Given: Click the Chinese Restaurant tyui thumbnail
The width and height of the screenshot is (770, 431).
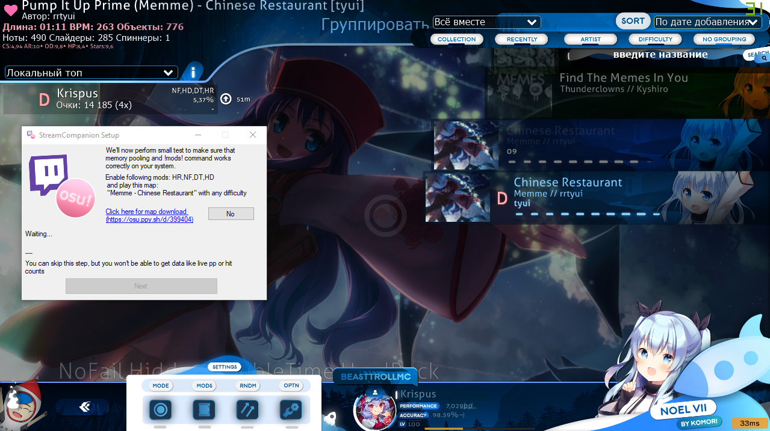Looking at the screenshot, I should 458,198.
